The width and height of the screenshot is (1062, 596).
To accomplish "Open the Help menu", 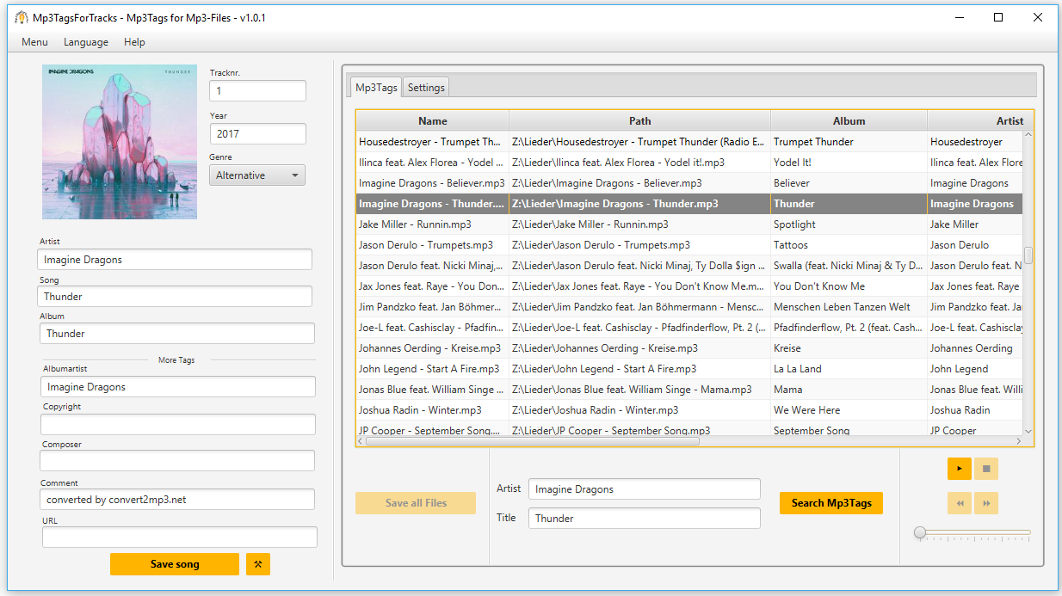I will click(134, 42).
